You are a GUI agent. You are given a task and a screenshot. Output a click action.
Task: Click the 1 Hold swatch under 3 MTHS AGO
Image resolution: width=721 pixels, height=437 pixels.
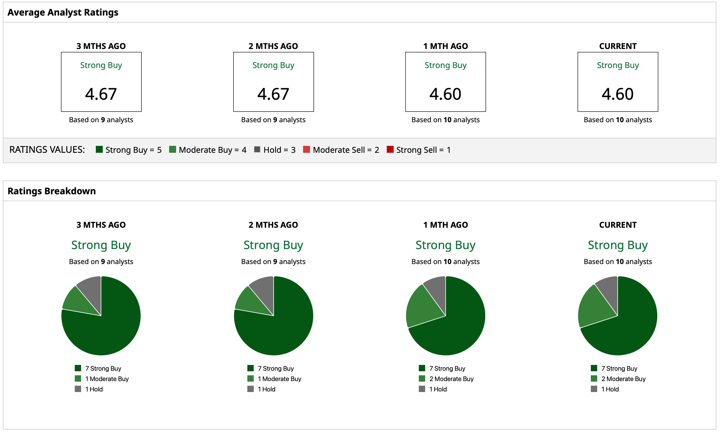coord(78,389)
